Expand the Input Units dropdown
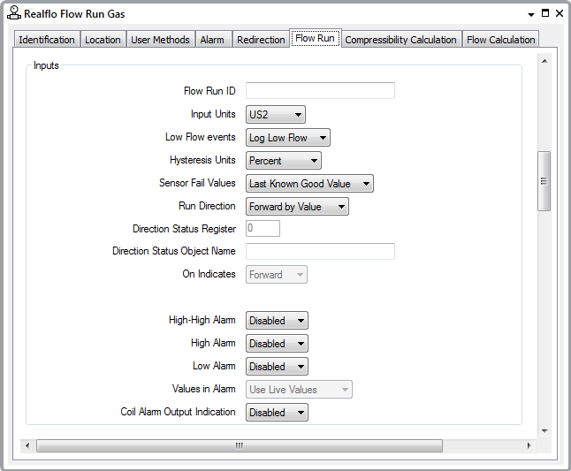 tap(276, 115)
